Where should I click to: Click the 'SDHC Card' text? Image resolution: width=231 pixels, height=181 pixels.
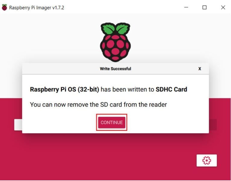click(x=171, y=89)
